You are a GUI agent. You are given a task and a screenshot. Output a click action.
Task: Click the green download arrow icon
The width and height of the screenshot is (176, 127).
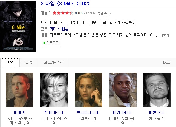(x=44, y=43)
